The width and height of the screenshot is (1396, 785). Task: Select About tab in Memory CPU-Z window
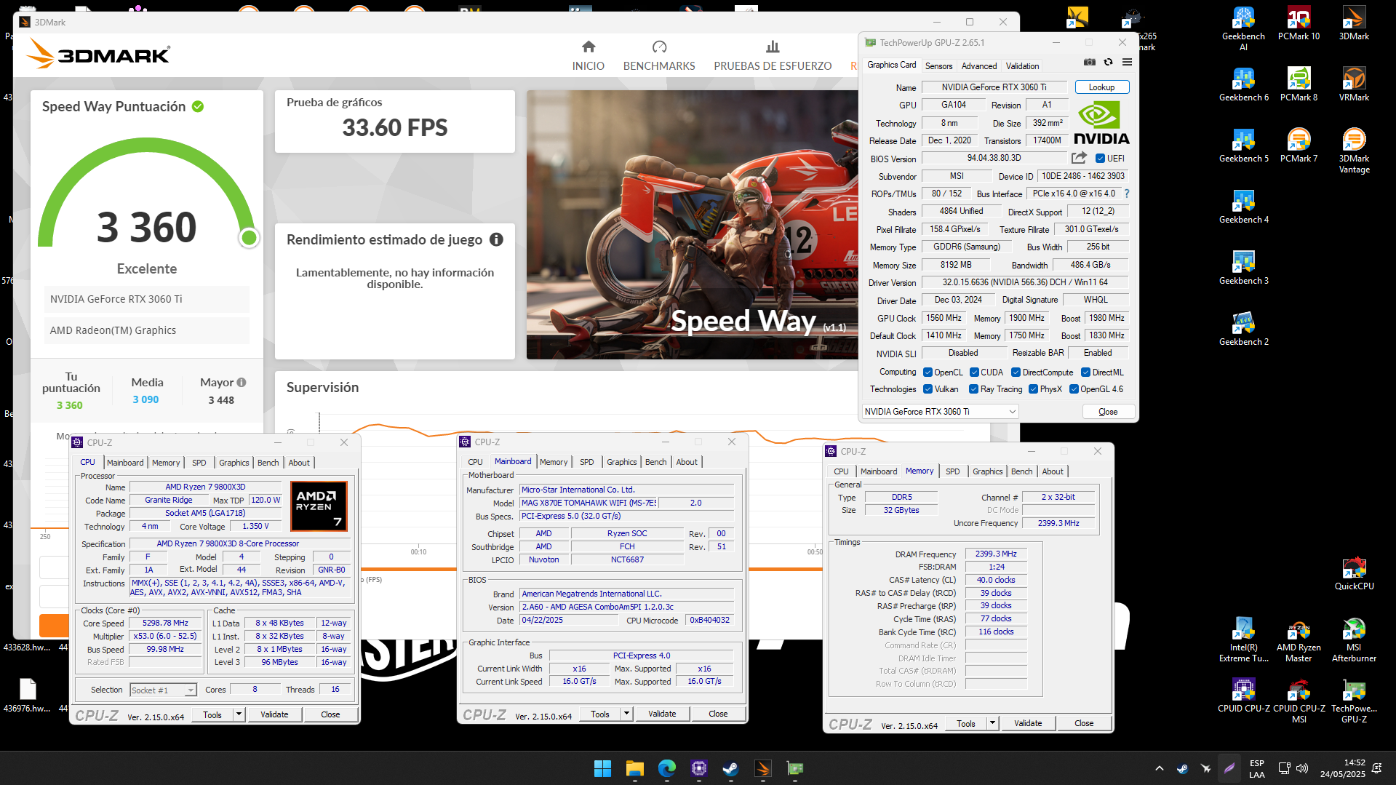point(1052,471)
